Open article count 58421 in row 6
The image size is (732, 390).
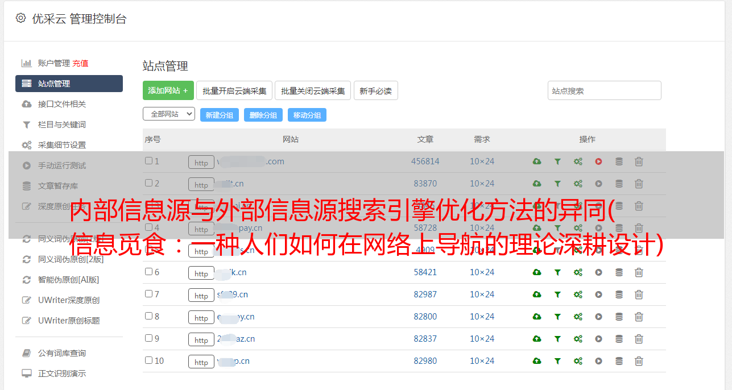pyautogui.click(x=425, y=272)
